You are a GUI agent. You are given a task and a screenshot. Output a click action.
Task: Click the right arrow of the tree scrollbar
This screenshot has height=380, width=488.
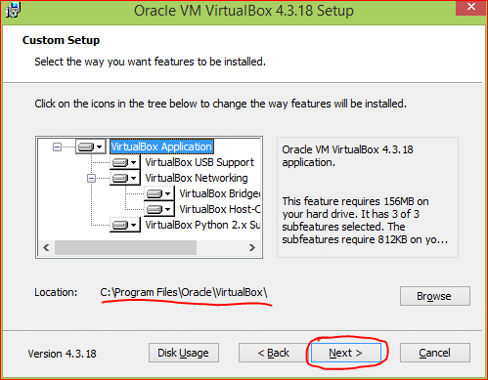(x=252, y=248)
